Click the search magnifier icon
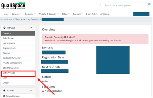 (x=100, y=5)
